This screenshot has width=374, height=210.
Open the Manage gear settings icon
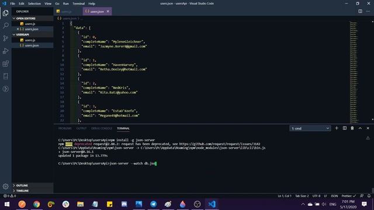click(6, 186)
